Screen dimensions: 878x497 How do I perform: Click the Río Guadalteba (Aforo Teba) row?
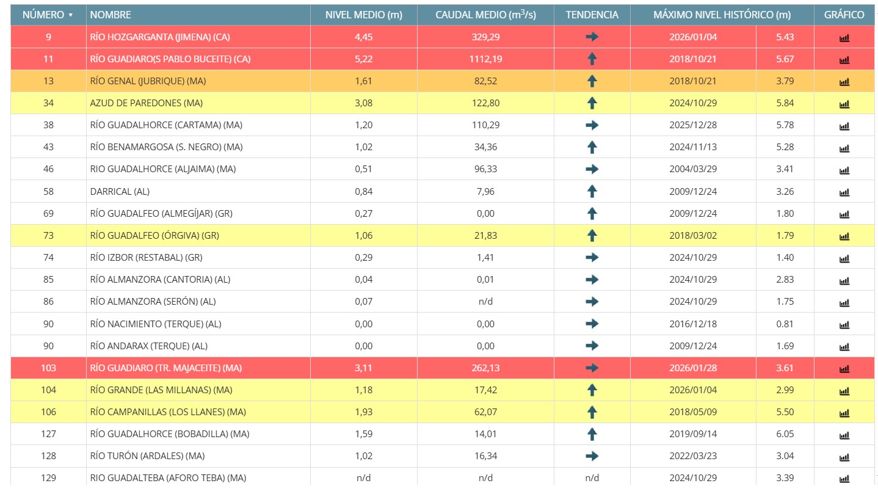click(x=168, y=478)
